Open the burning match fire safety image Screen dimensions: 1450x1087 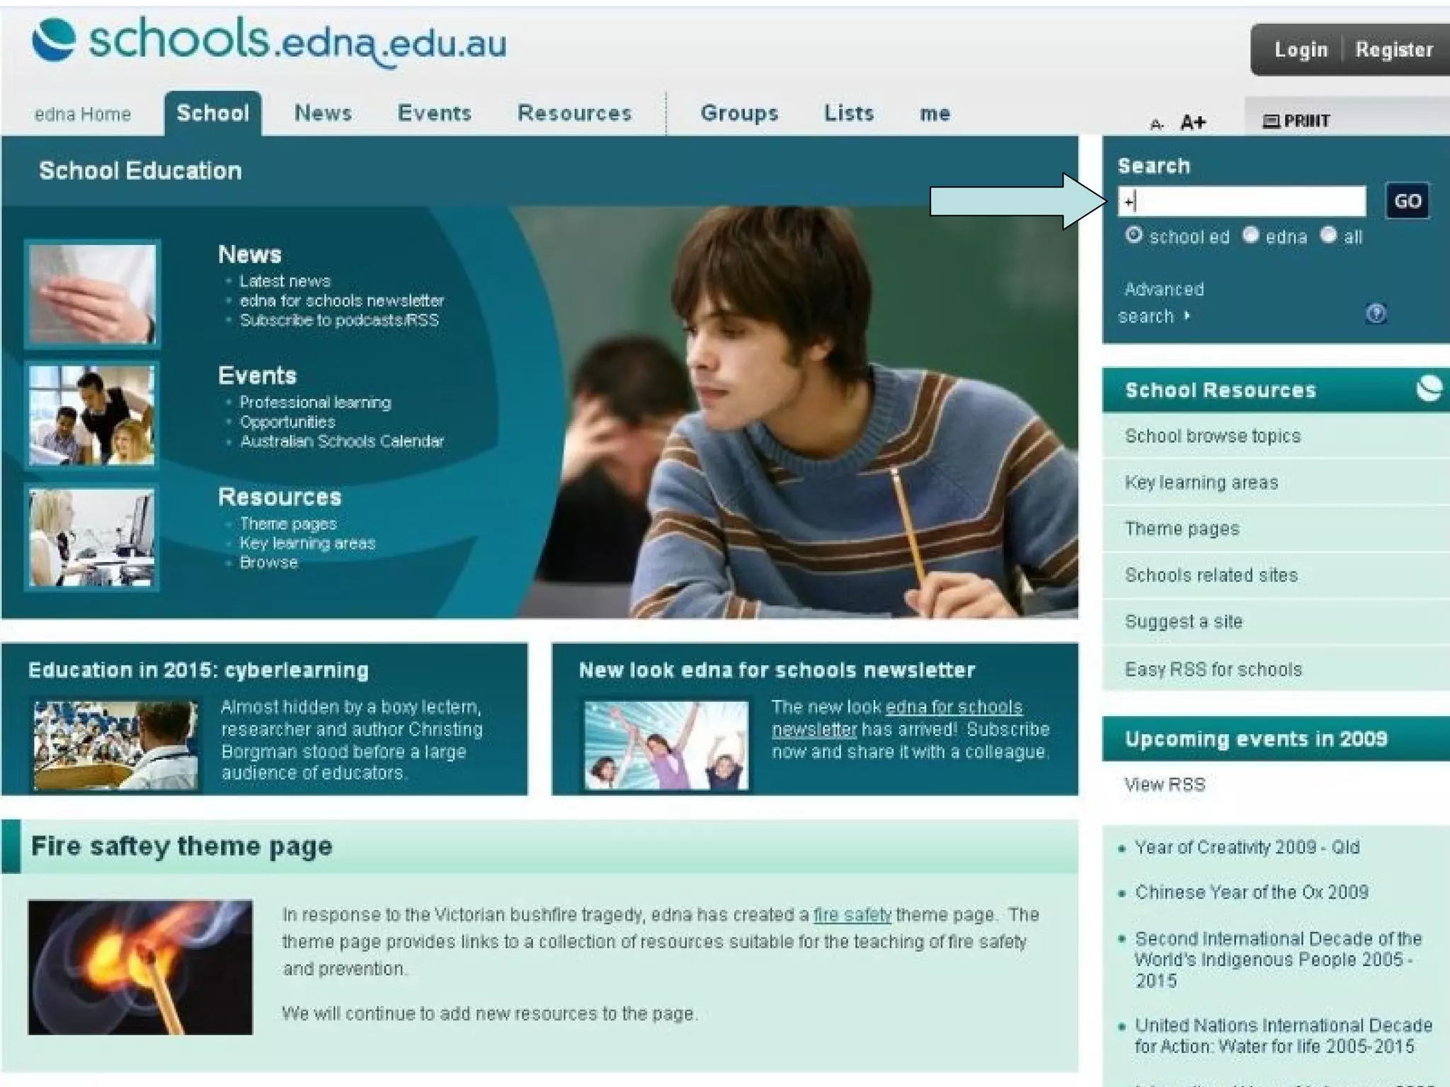(x=140, y=967)
